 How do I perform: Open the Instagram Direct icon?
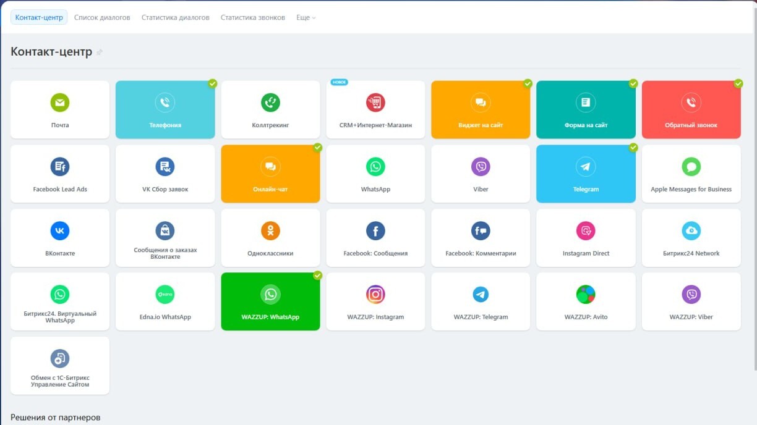click(586, 231)
